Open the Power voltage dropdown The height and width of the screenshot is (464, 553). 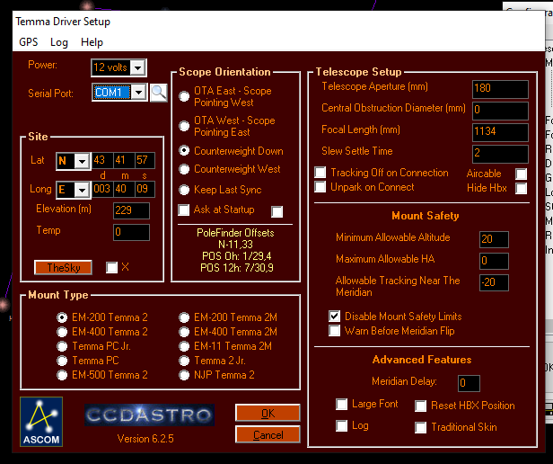coord(136,67)
